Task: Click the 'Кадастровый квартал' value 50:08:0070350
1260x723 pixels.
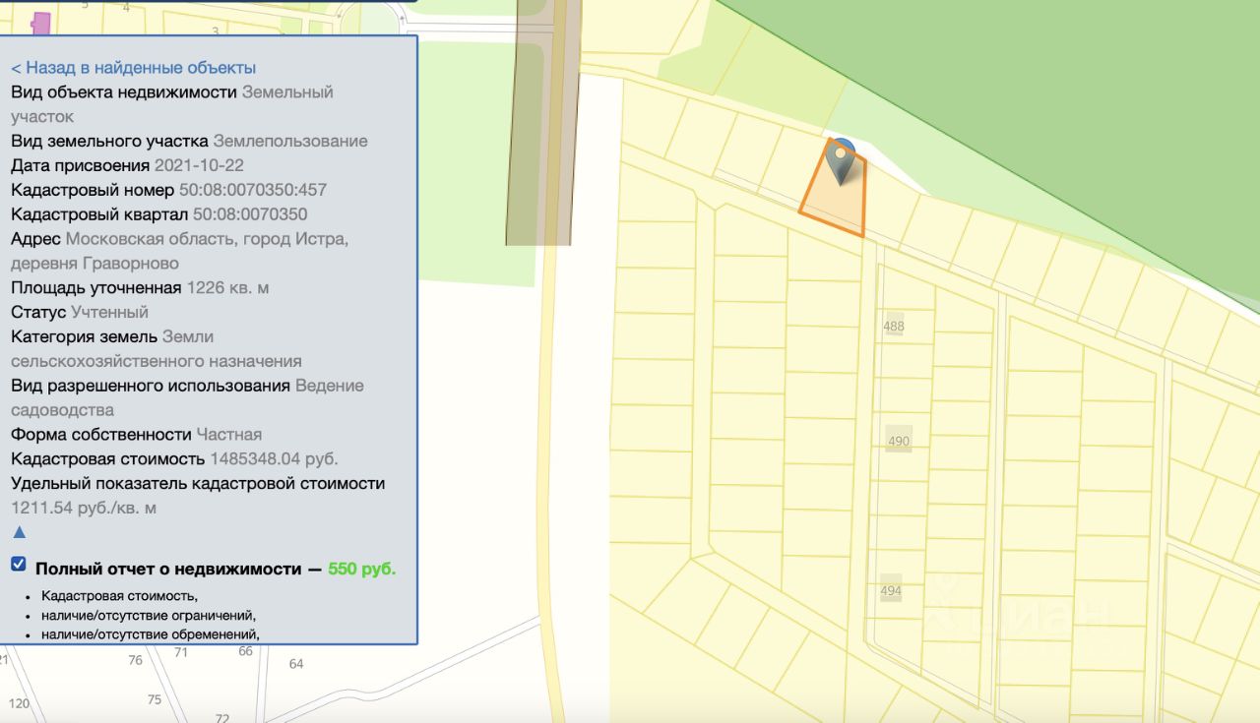Action: (250, 214)
